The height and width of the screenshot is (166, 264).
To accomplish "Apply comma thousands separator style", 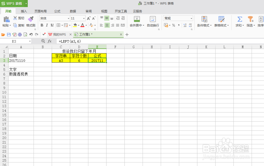I will coord(179,25).
